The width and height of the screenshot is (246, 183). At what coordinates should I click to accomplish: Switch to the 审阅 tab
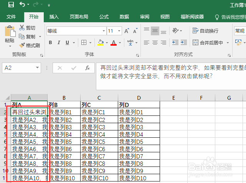145,16
